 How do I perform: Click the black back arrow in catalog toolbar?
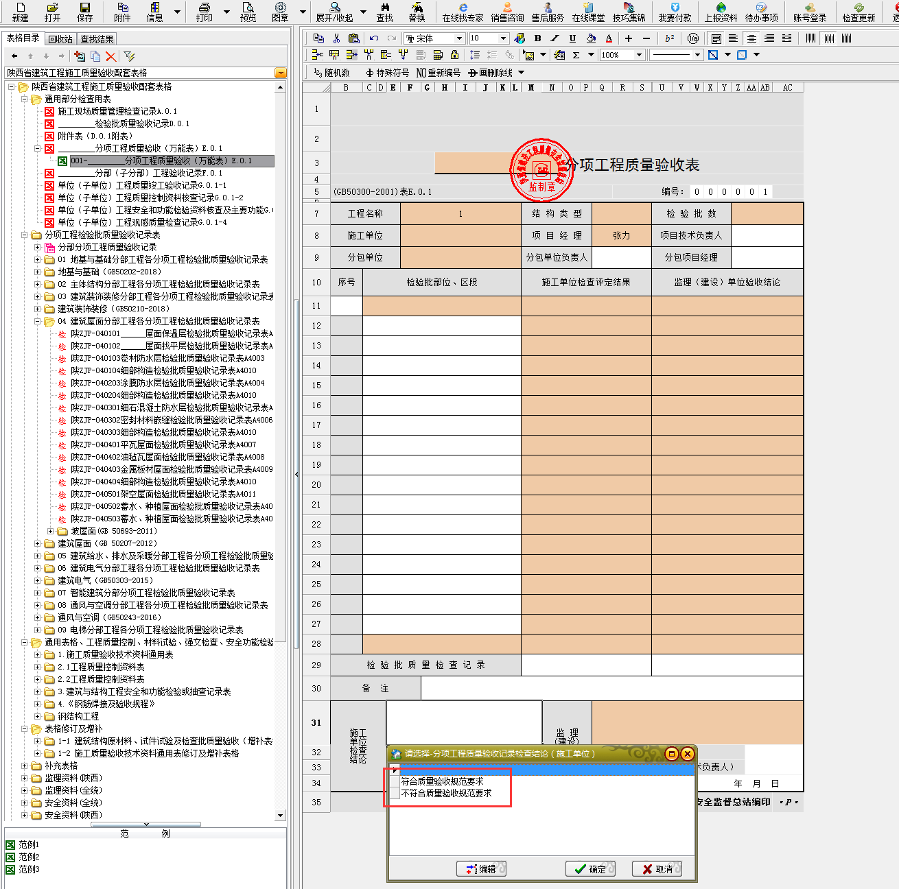[14, 56]
